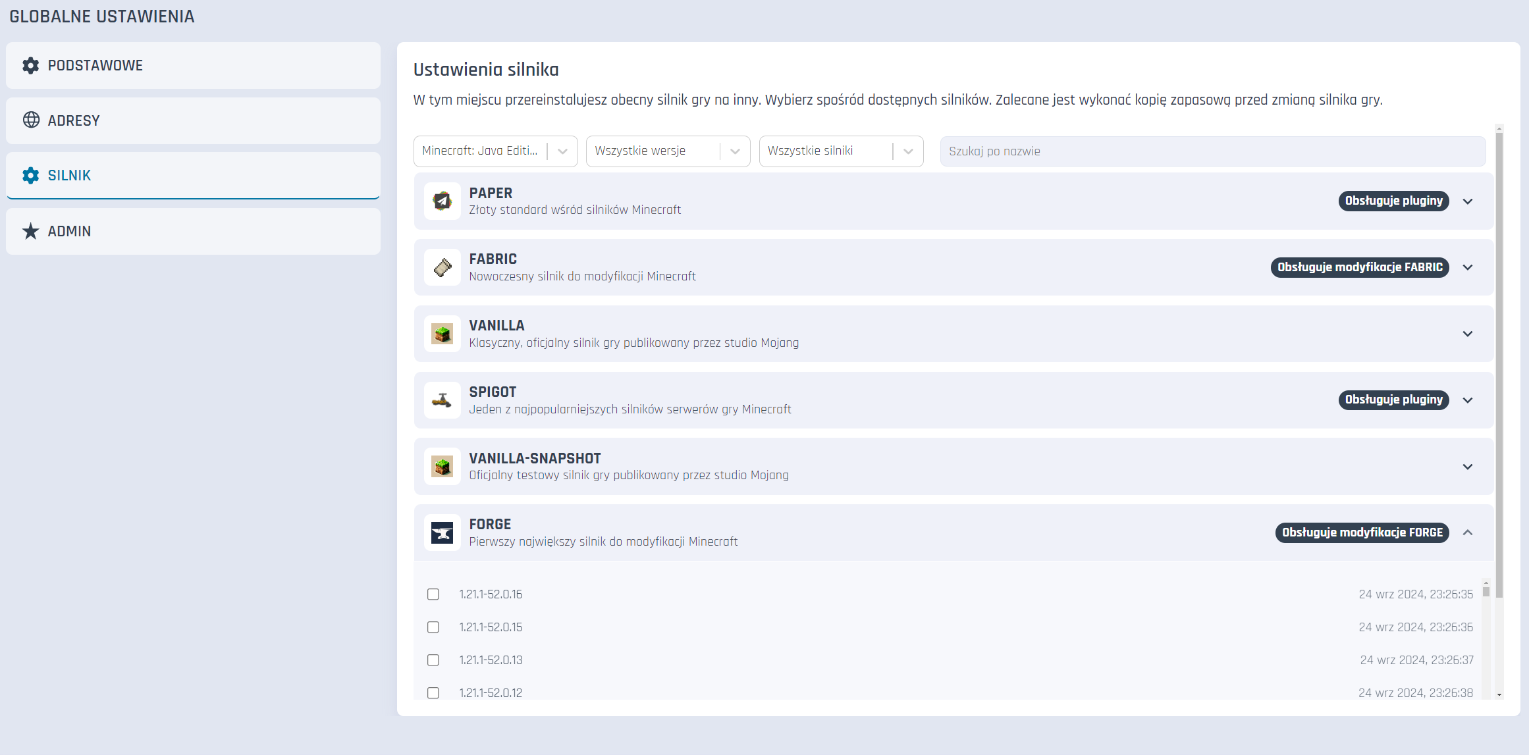Click the Obsługuje pluginy badge on SPIGOT
The image size is (1529, 755).
(1393, 400)
